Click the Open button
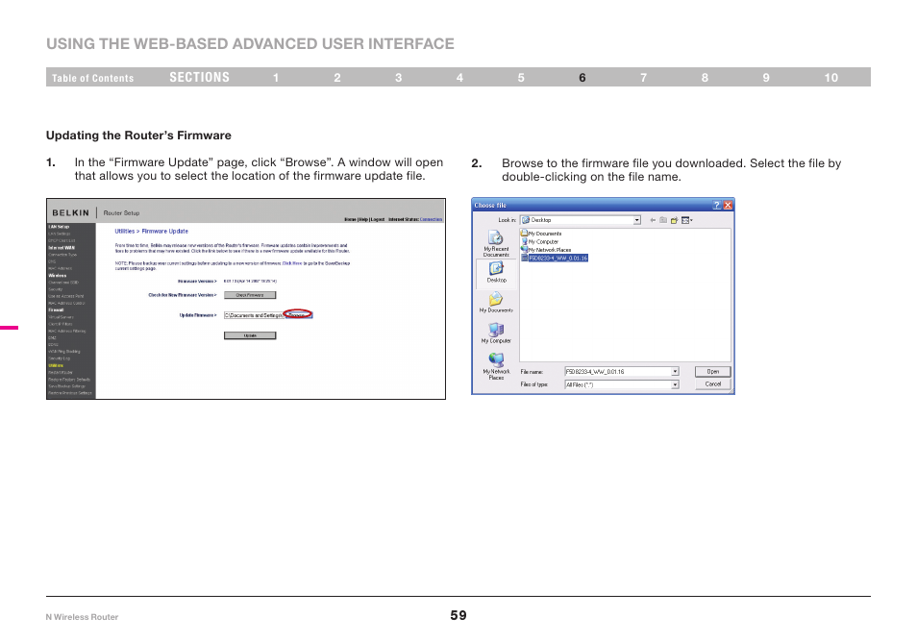The width and height of the screenshot is (917, 642). point(713,371)
